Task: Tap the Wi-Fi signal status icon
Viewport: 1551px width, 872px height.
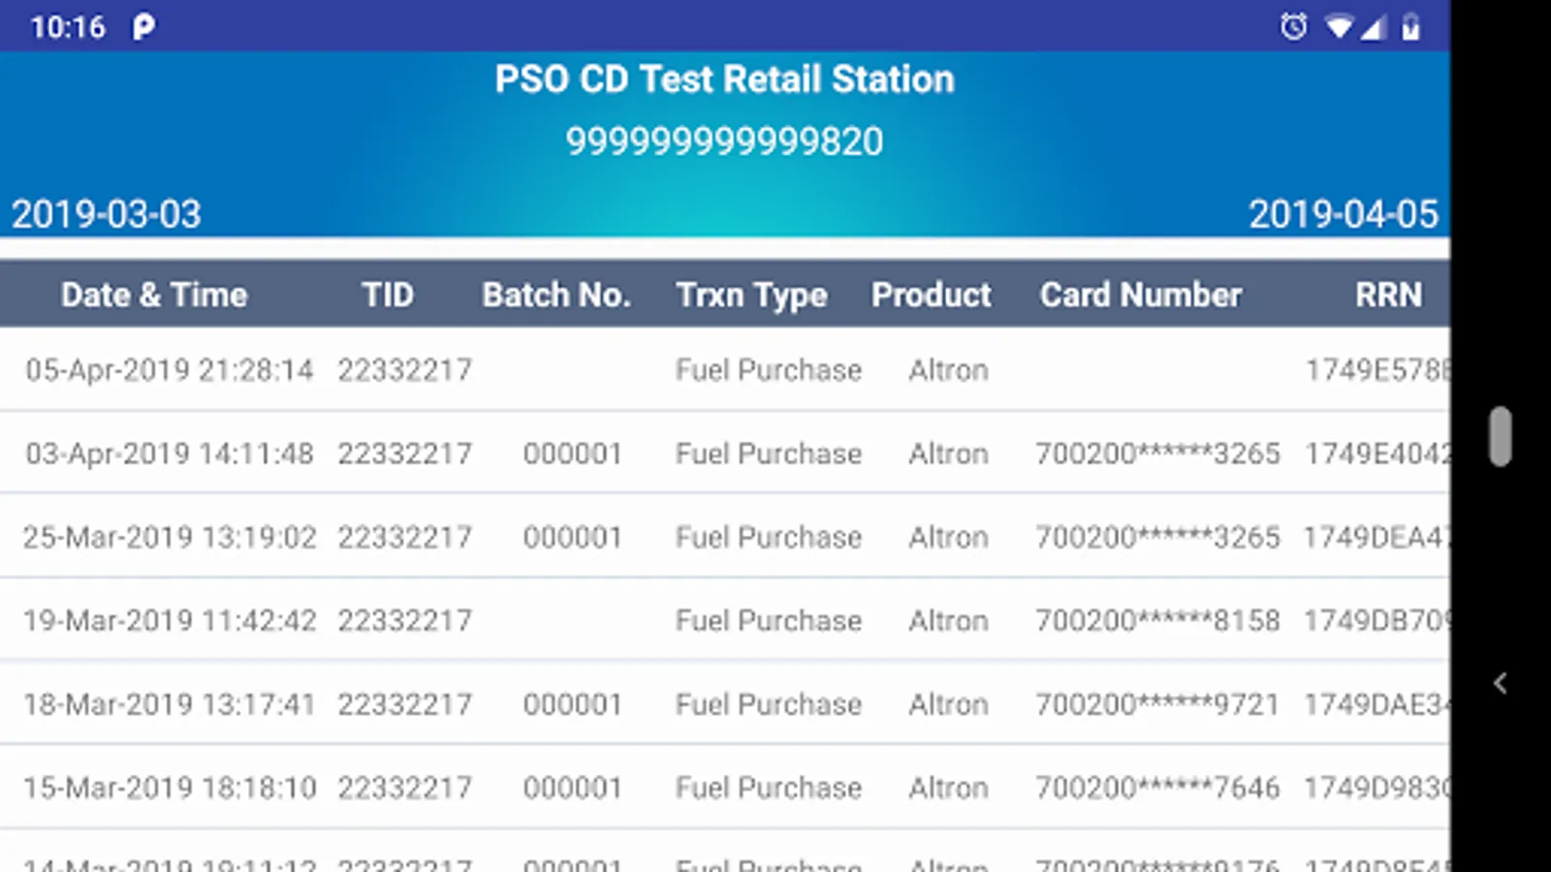Action: tap(1340, 27)
